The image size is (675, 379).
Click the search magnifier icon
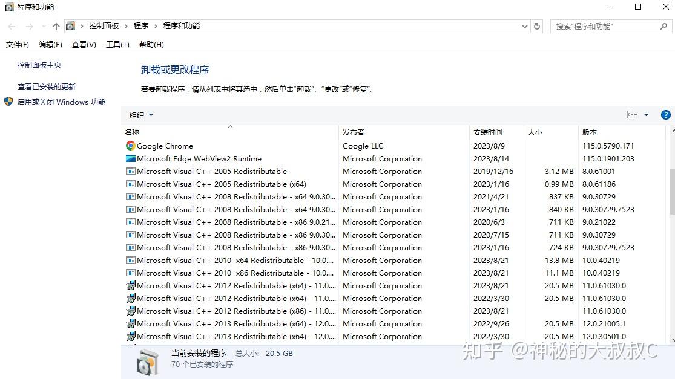(663, 26)
